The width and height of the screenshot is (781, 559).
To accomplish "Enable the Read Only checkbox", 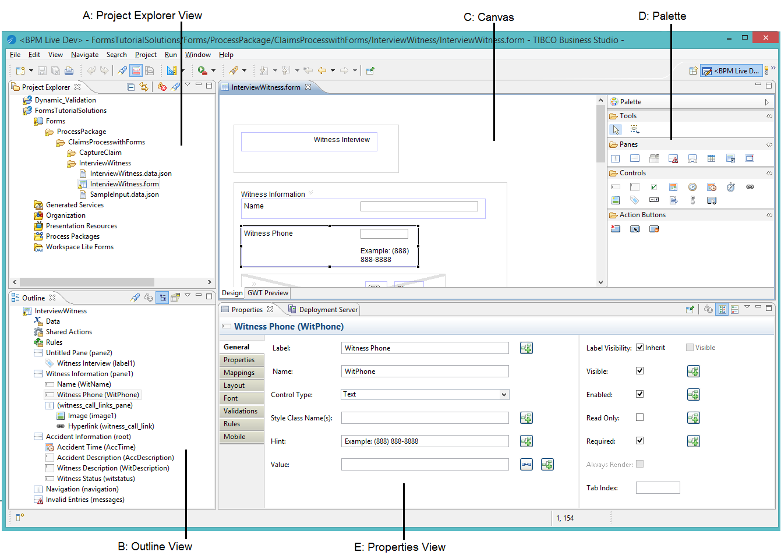I will click(639, 418).
